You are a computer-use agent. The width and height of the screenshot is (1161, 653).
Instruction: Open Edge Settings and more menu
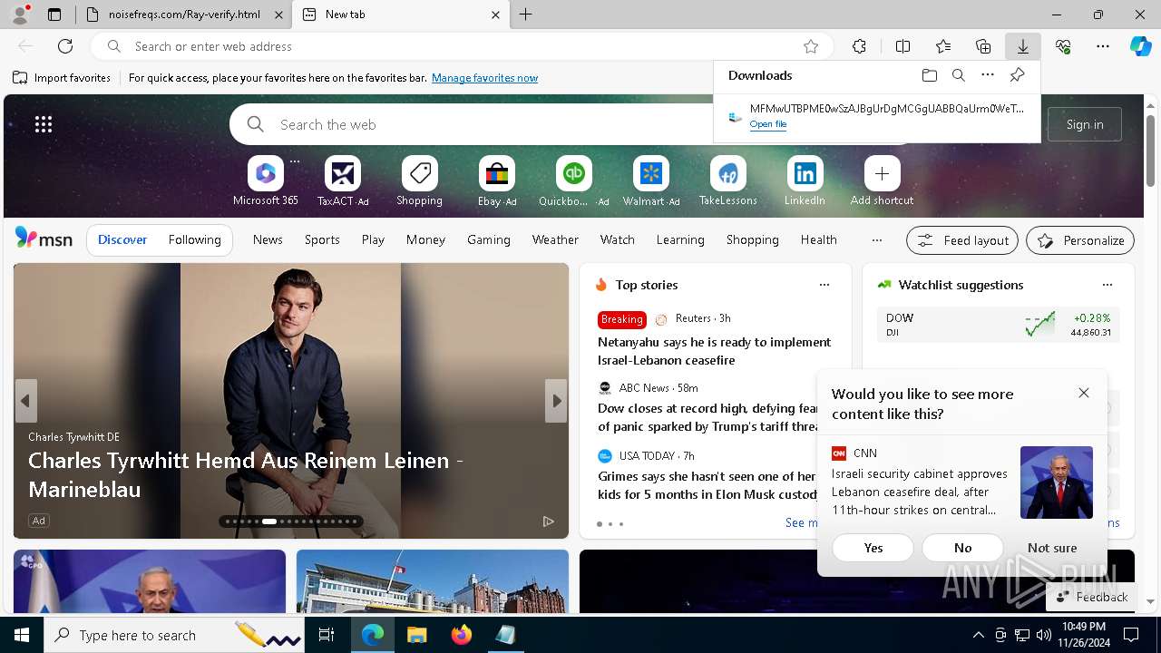pyautogui.click(x=1103, y=46)
